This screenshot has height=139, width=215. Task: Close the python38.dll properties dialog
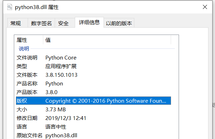pos(205,7)
